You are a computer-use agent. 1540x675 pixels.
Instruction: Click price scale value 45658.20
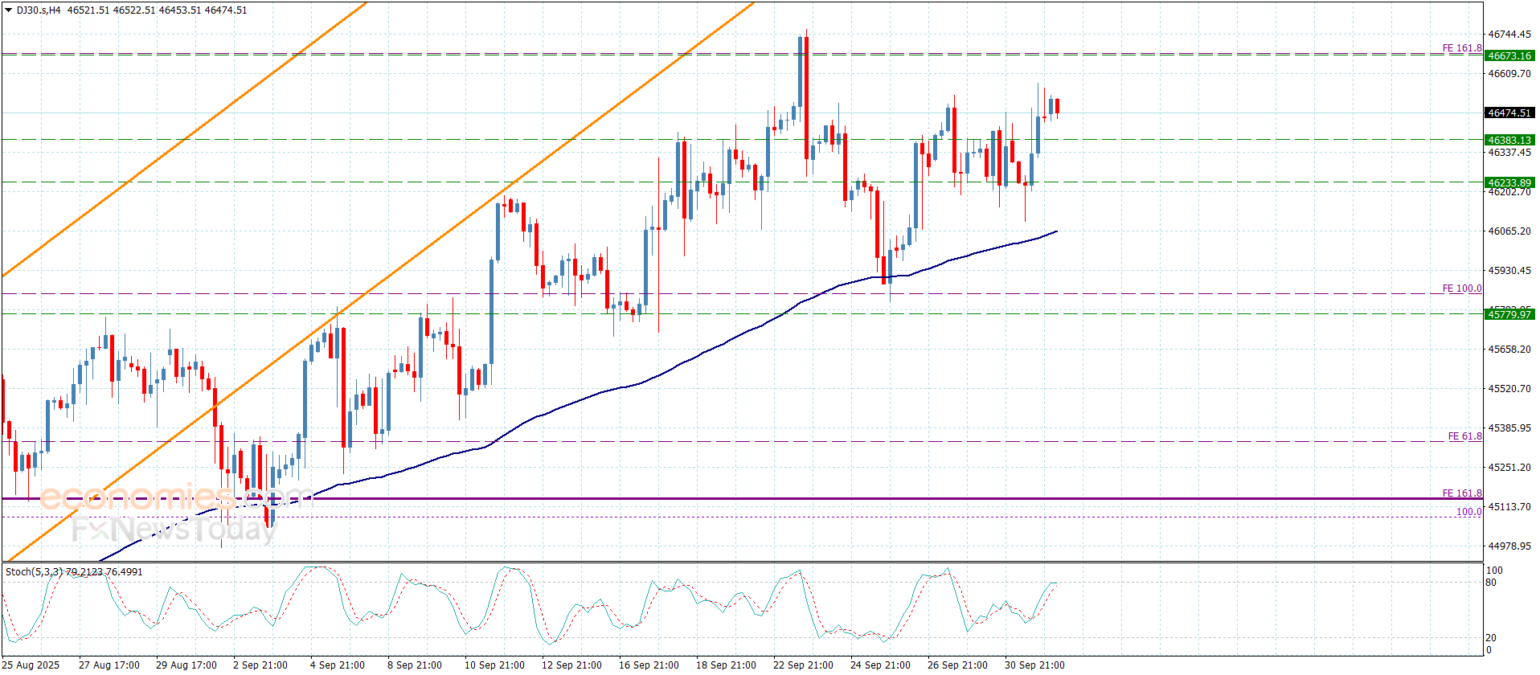pos(1509,350)
